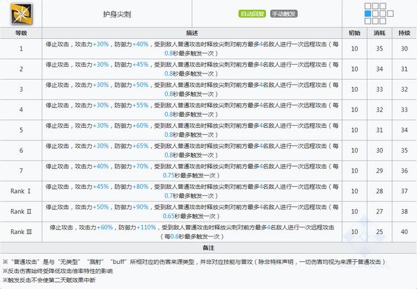Click the 消耗 column header
This screenshot has width=417, height=289.
point(379,33)
